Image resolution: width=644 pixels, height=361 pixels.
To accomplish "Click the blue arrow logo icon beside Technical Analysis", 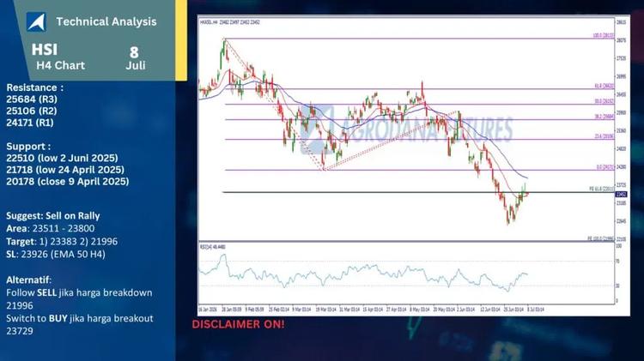I will (36, 21).
